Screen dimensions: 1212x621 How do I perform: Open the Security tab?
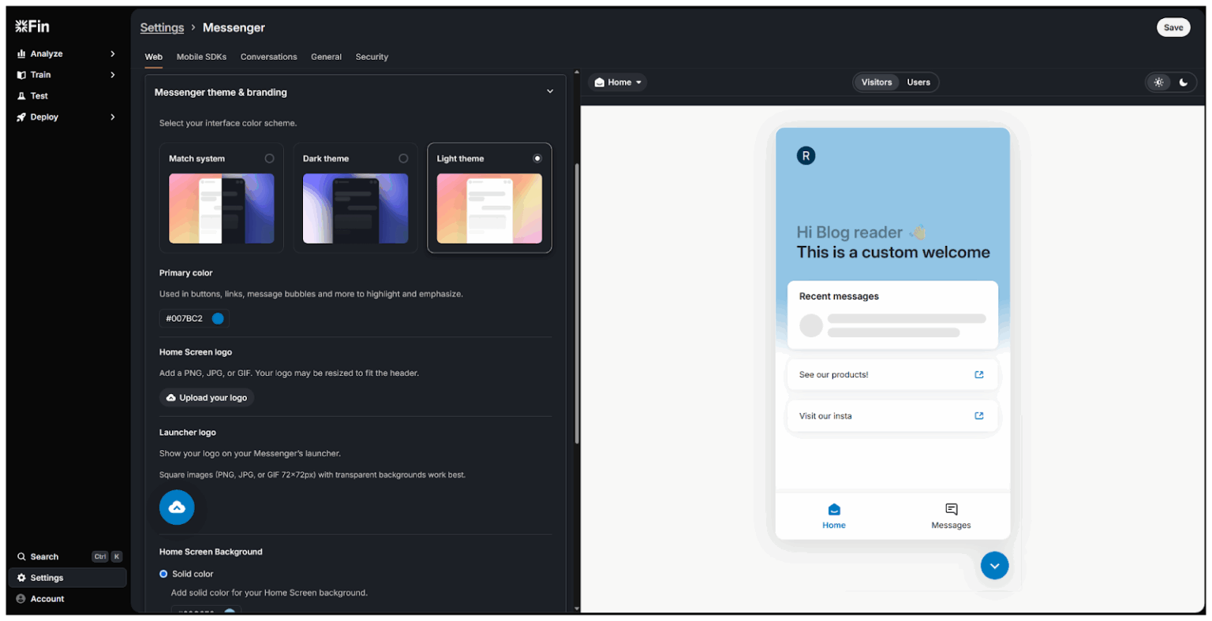coord(372,57)
